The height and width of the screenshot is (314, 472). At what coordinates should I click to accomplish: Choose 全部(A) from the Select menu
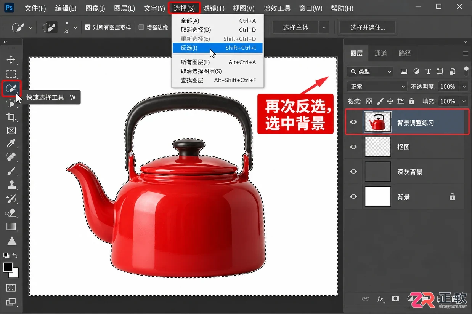pyautogui.click(x=217, y=21)
